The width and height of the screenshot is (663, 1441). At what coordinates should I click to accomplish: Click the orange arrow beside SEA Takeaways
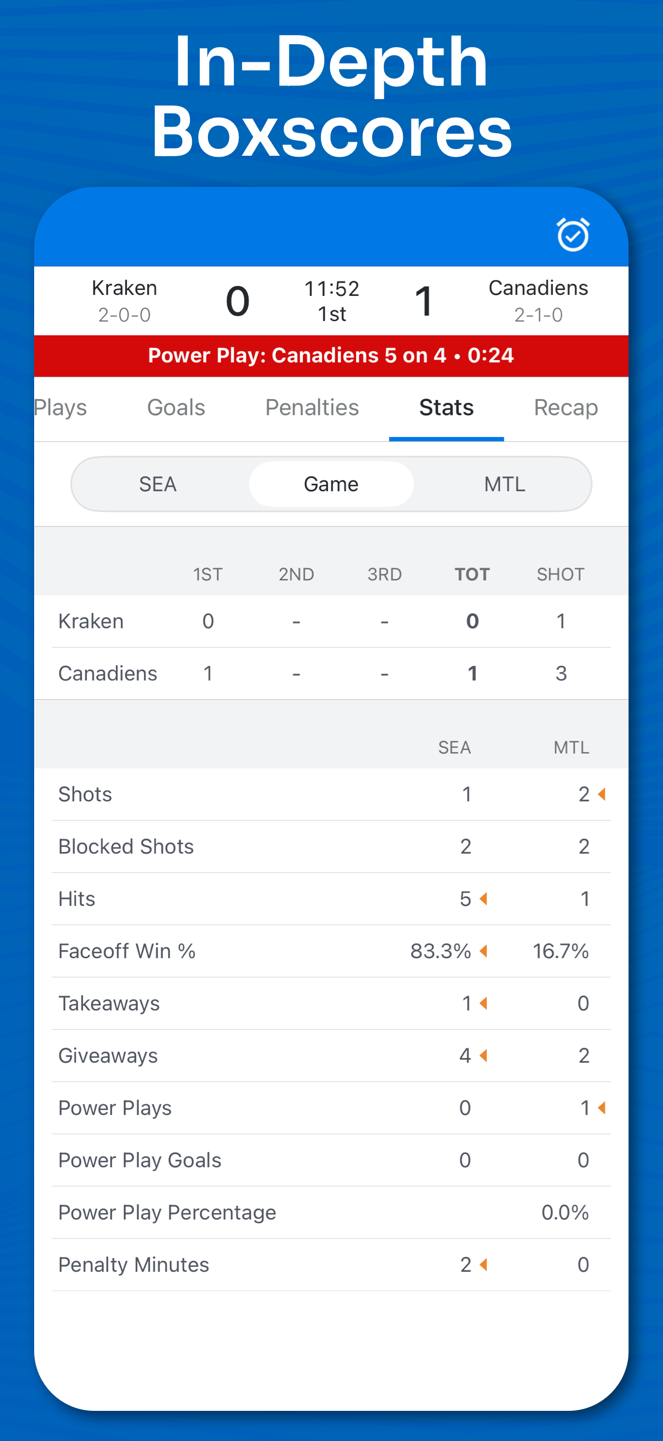click(x=484, y=1003)
